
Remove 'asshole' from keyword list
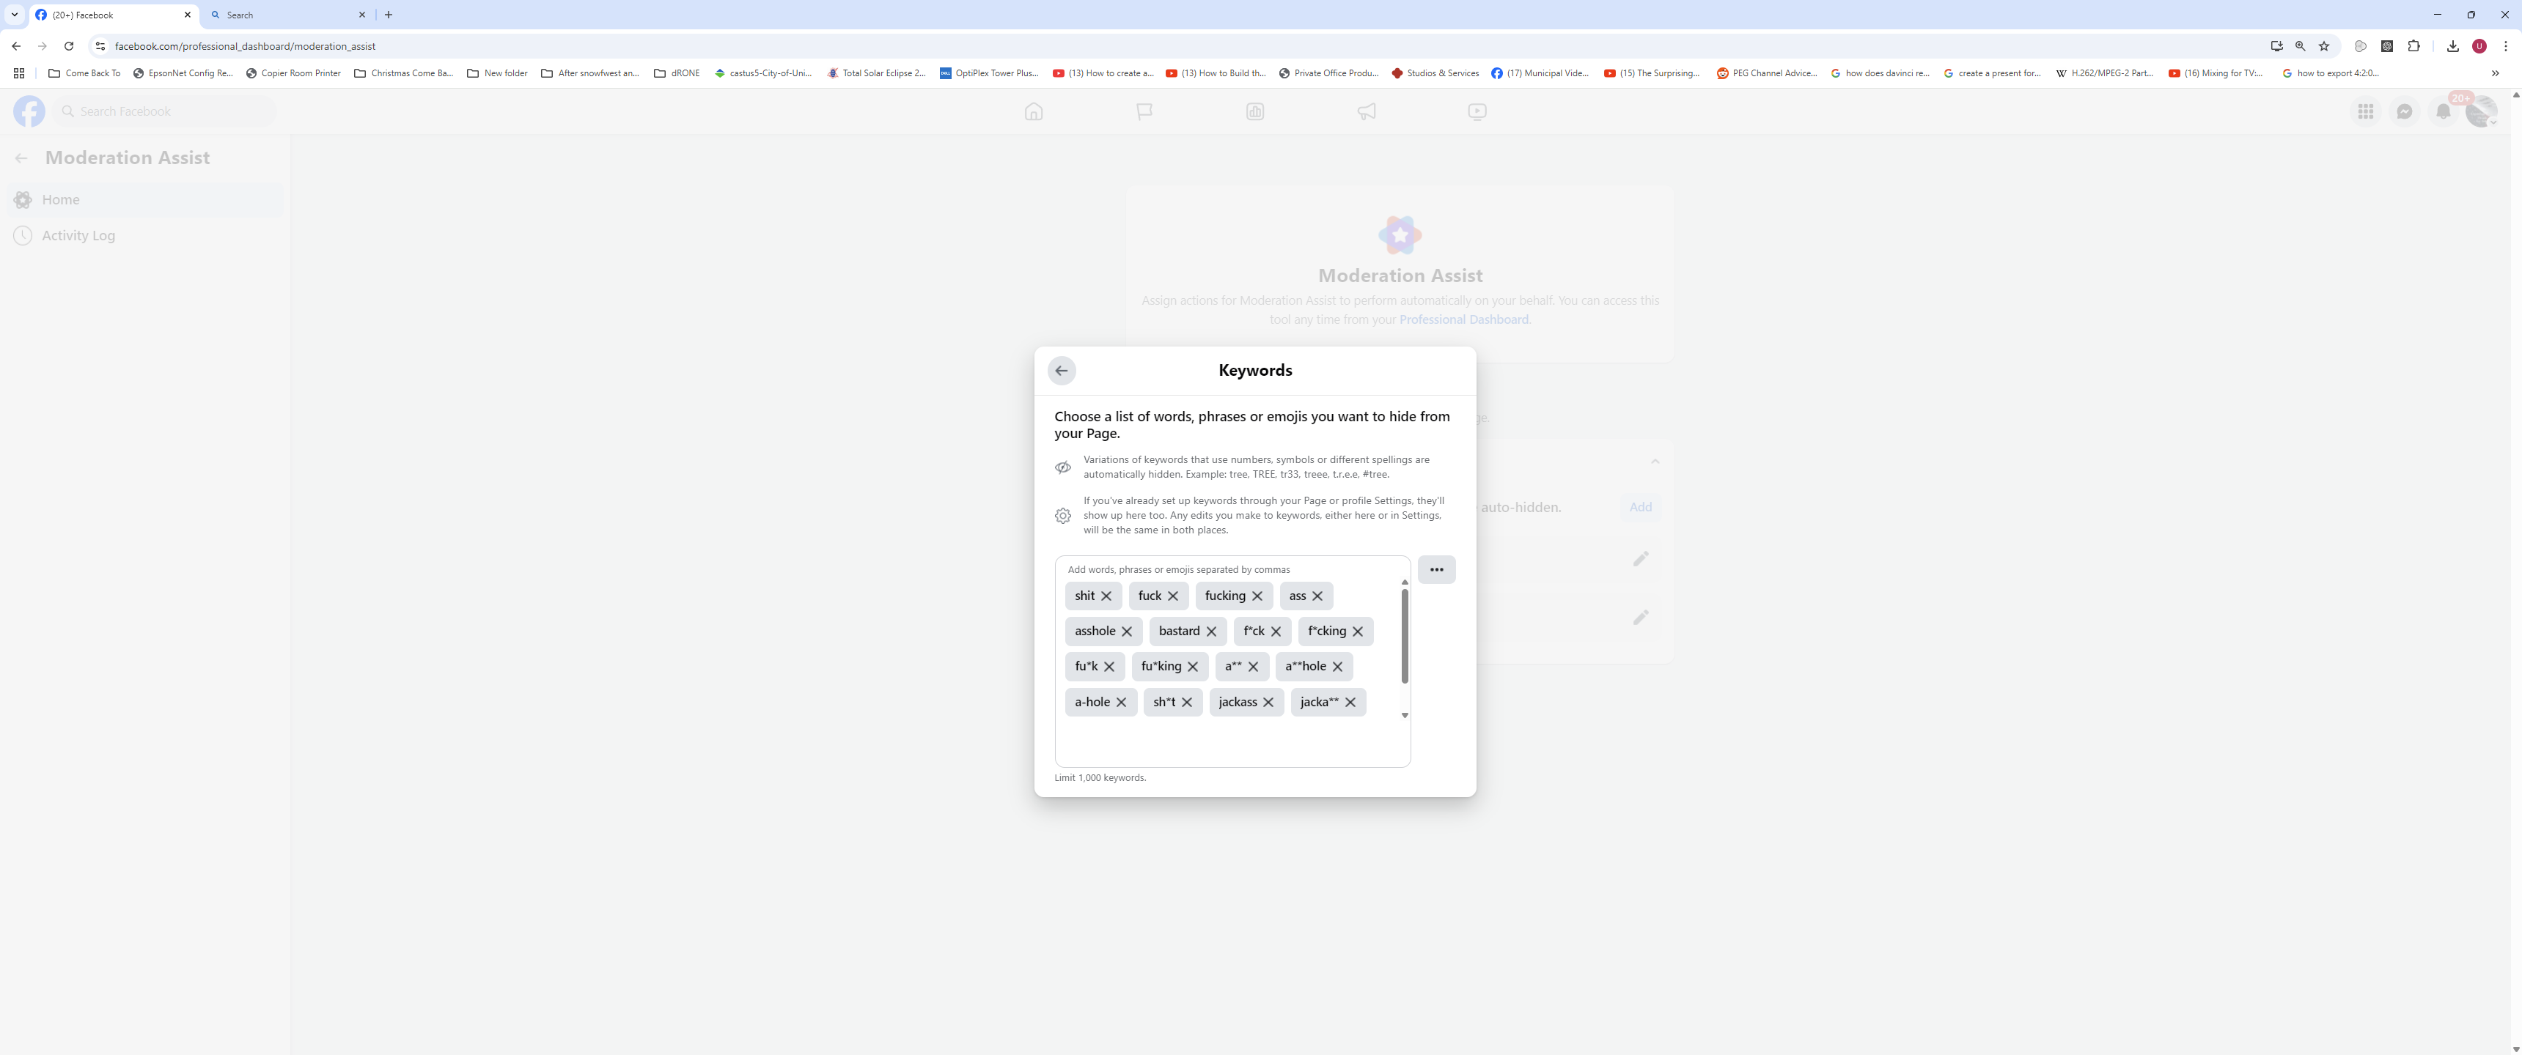click(1127, 632)
